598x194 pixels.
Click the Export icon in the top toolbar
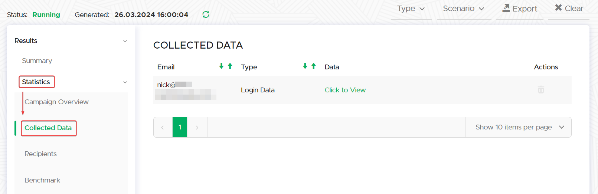(x=506, y=8)
